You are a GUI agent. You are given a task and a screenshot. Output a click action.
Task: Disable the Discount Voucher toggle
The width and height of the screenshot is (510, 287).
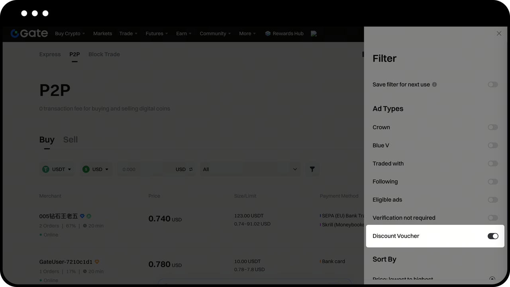tap(492, 236)
